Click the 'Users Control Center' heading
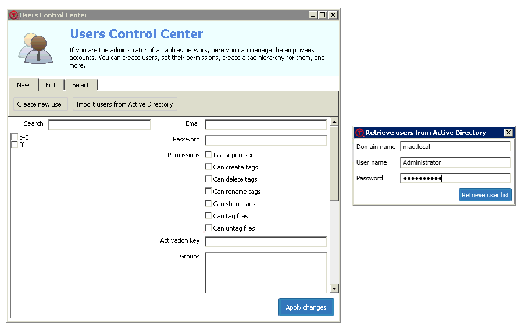The height and width of the screenshot is (333, 525). 137,34
